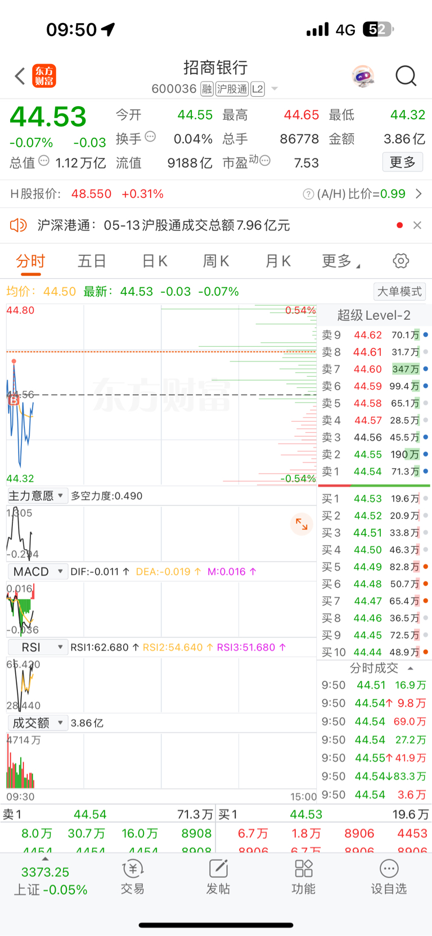Viewport: 432px width, 936px height.
Task: Tap the intraday price chart
Action: click(x=161, y=395)
